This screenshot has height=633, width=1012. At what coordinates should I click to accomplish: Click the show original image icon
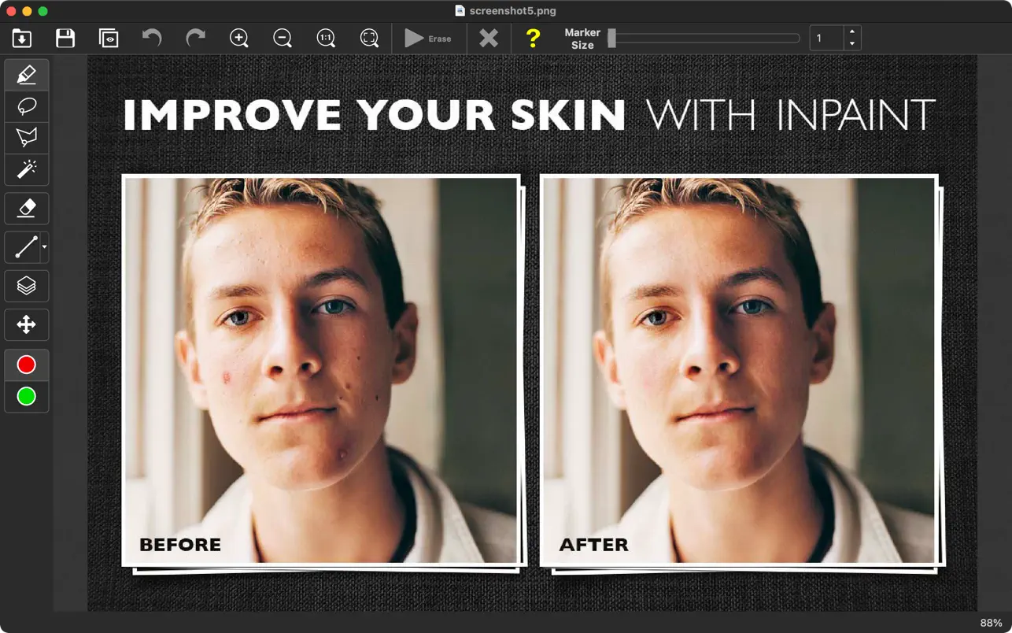tap(109, 38)
